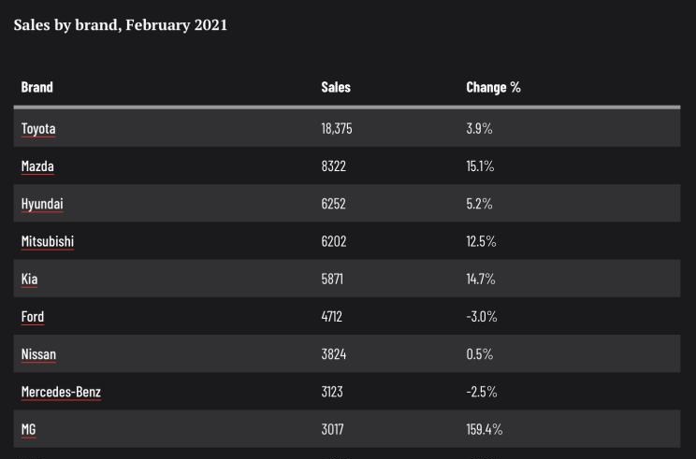This screenshot has height=459, width=696.
Task: Click Toyota's sales figure 18,375
Action: [337, 129]
